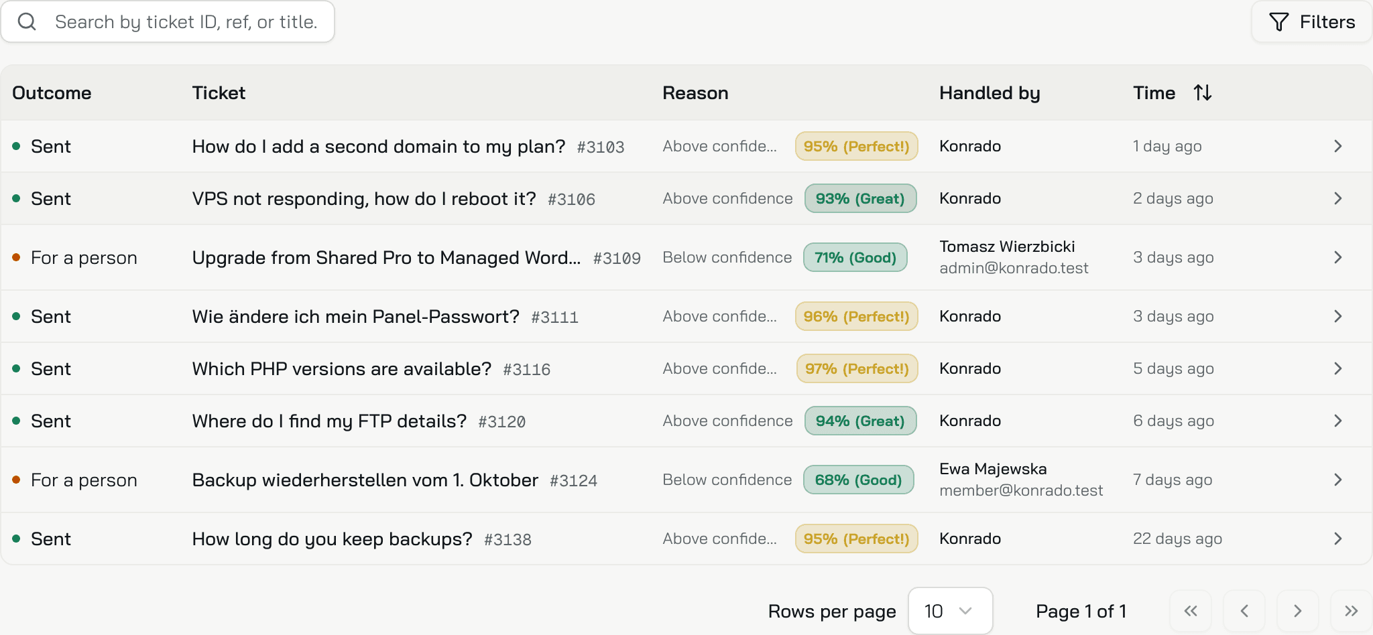Click the search magnifier icon
Viewport: 1373px width, 635px height.
[x=27, y=21]
